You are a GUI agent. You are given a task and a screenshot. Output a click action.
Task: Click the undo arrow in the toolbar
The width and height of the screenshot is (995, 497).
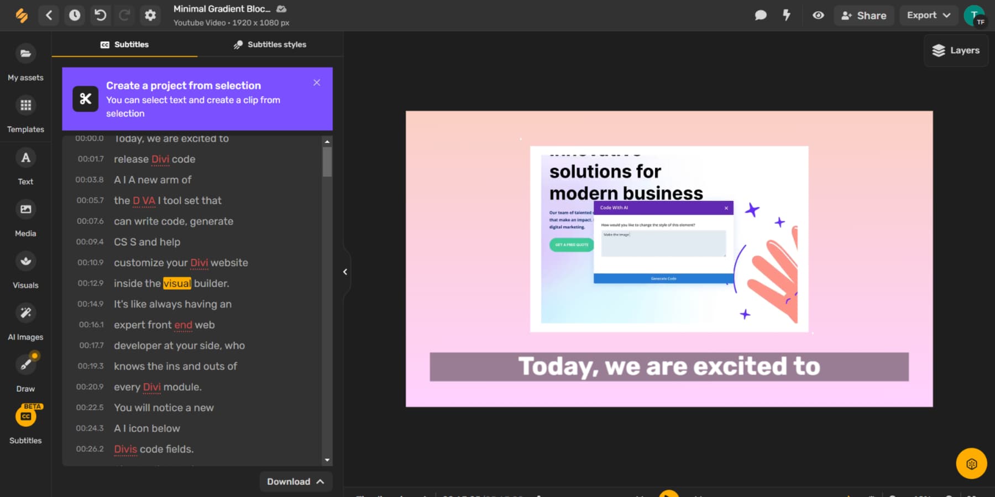(x=100, y=15)
